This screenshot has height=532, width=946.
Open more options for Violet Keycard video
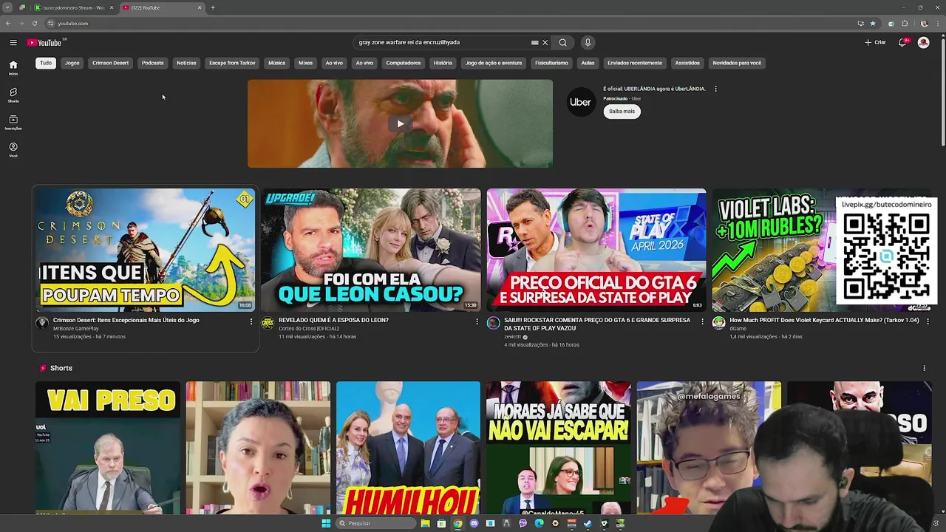click(x=928, y=321)
